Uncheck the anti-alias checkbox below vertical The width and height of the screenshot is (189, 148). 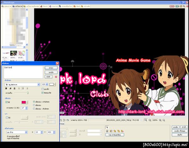coord(43,93)
